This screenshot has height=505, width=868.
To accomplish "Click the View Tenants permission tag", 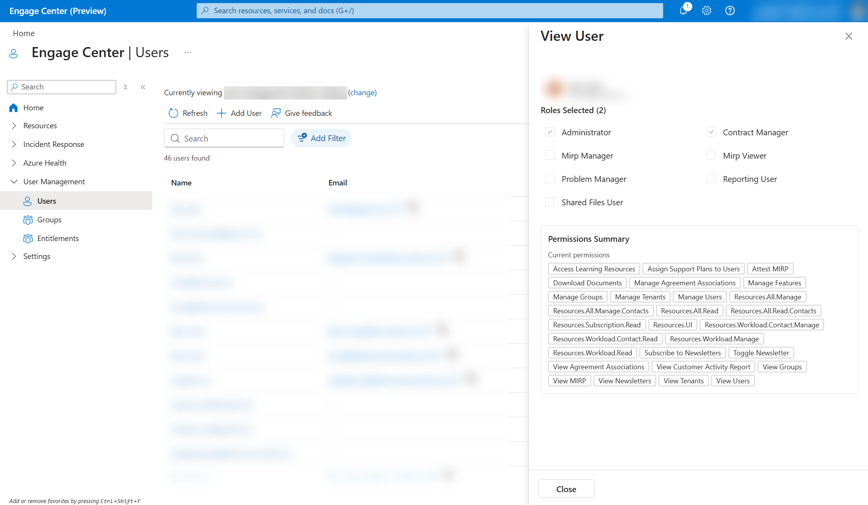I will coord(683,381).
